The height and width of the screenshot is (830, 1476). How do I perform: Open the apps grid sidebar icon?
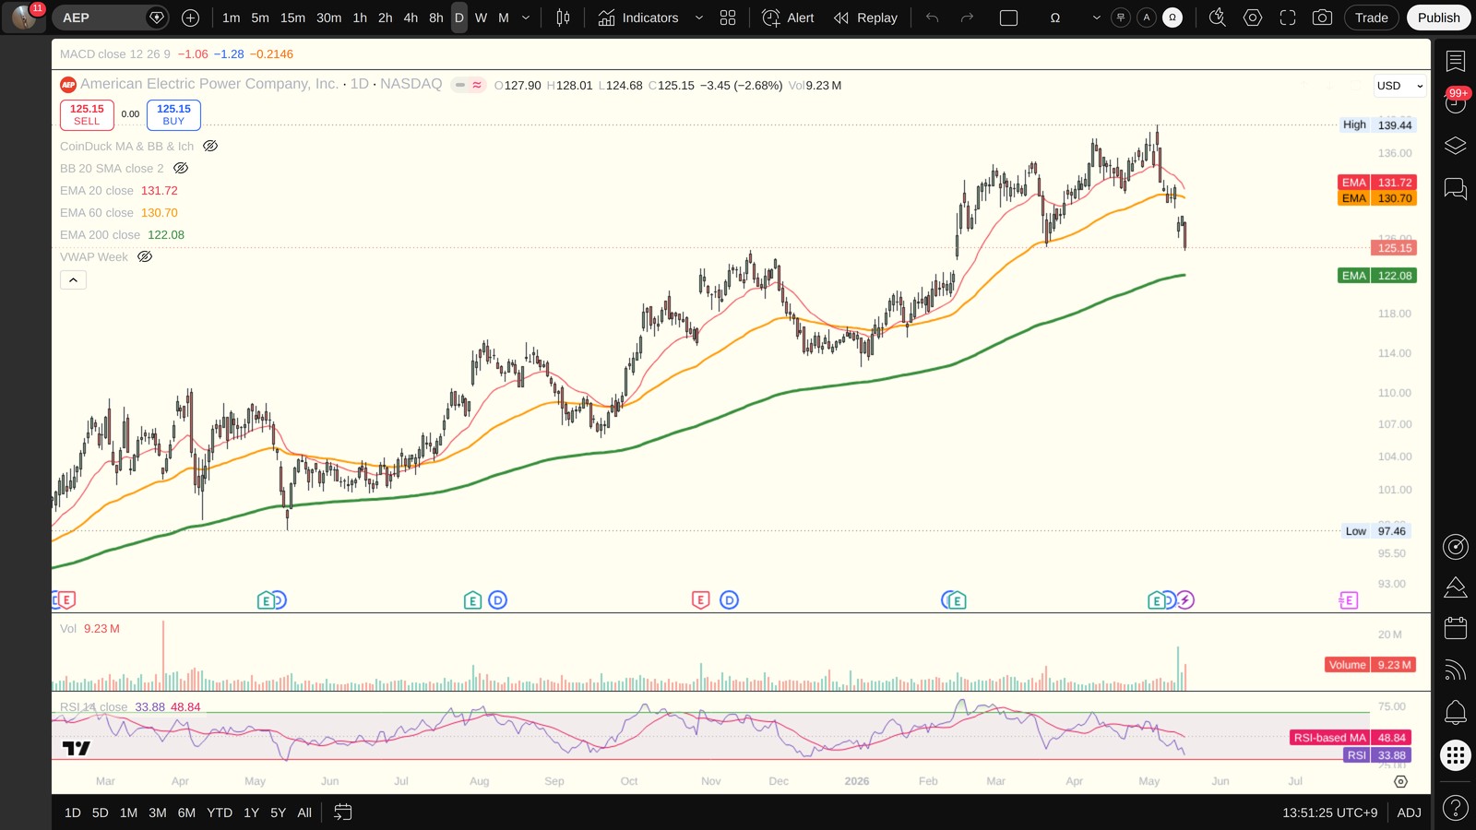tap(1456, 755)
